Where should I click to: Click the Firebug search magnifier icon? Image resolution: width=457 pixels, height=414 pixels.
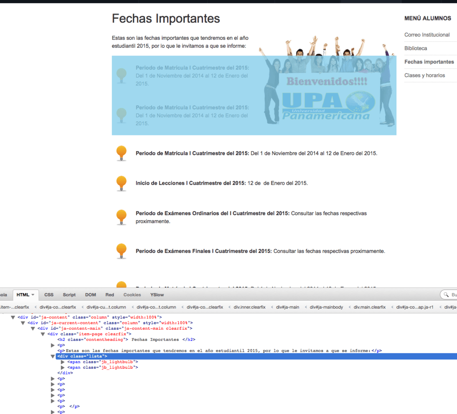click(446, 295)
